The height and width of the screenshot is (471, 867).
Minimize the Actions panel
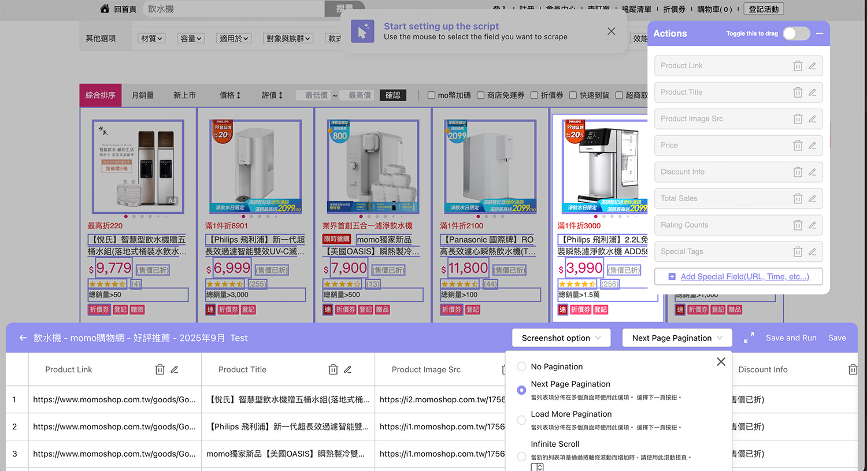point(820,34)
